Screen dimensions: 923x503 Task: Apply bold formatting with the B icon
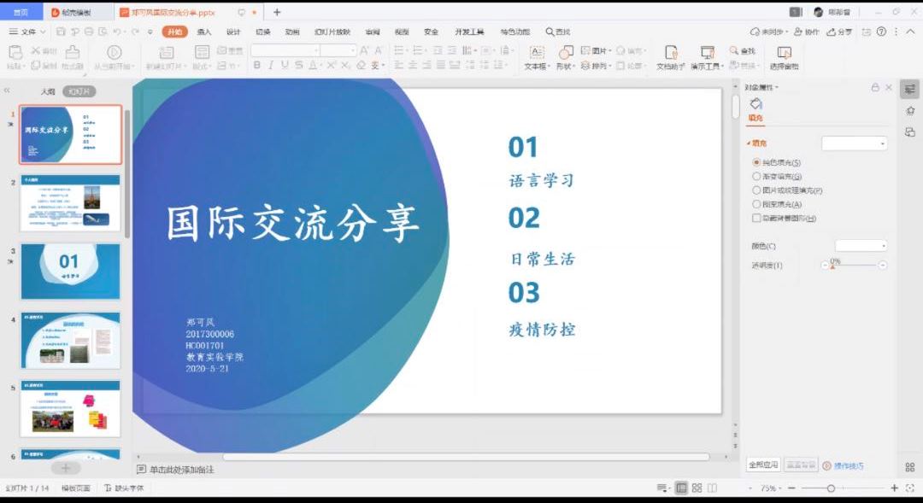(x=257, y=66)
